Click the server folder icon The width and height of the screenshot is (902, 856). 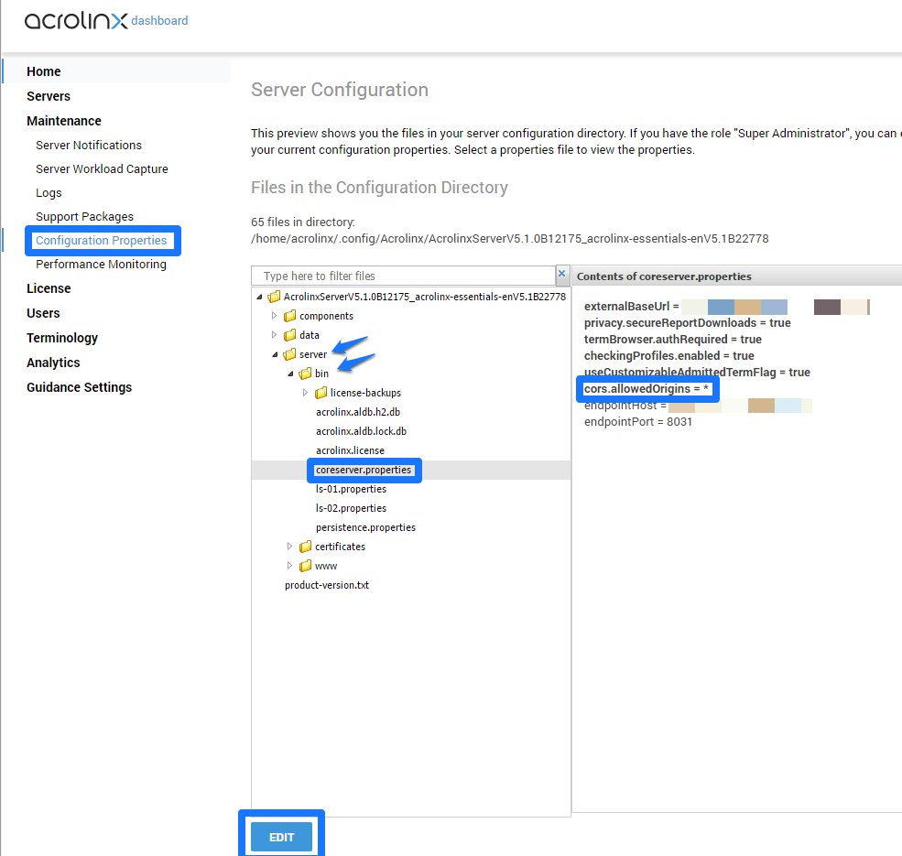(x=290, y=354)
